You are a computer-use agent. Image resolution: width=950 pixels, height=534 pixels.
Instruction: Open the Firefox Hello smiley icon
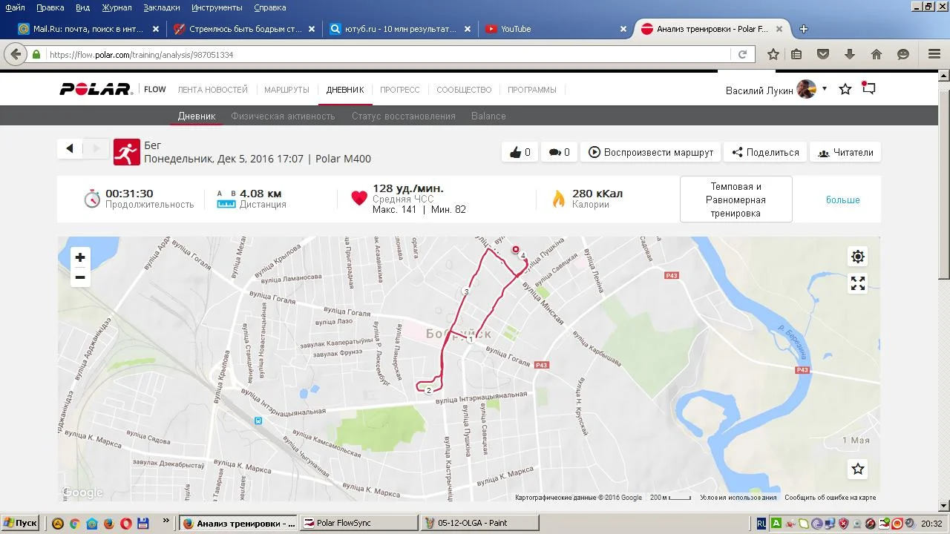coord(903,54)
